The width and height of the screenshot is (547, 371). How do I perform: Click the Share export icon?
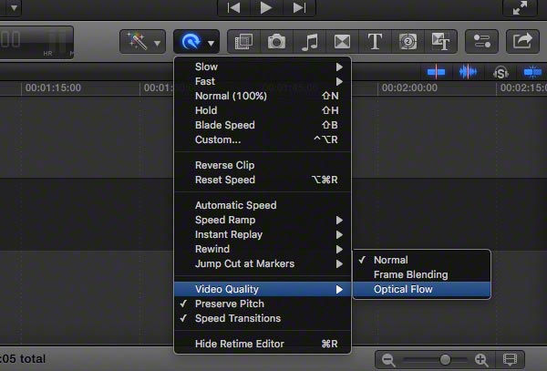(522, 42)
